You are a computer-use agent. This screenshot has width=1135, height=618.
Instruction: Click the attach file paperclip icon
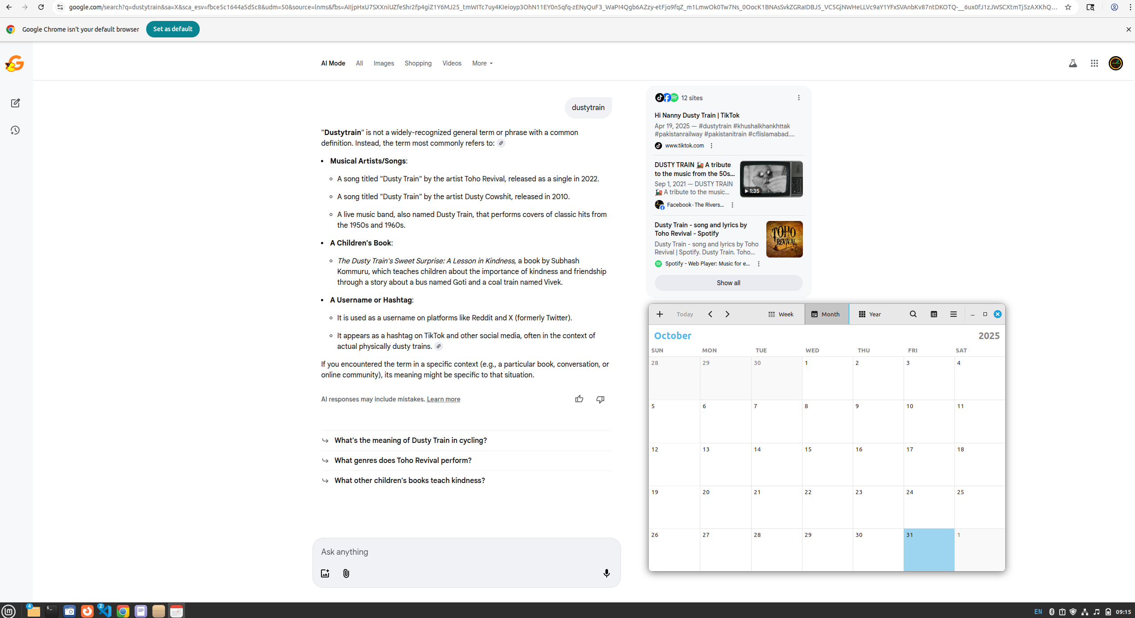(x=346, y=573)
